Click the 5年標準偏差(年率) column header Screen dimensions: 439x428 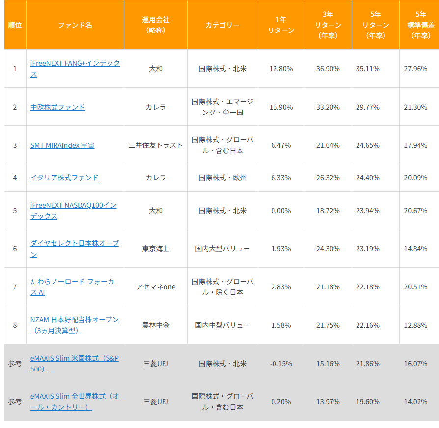click(419, 25)
